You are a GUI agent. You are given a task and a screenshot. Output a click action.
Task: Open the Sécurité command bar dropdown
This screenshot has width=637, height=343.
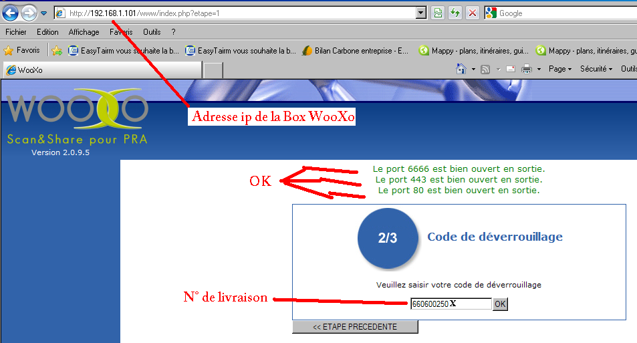596,69
